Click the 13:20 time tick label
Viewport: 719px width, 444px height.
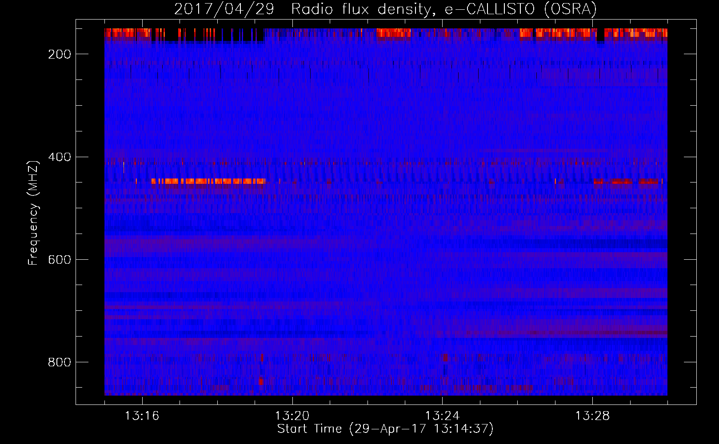pos(292,416)
